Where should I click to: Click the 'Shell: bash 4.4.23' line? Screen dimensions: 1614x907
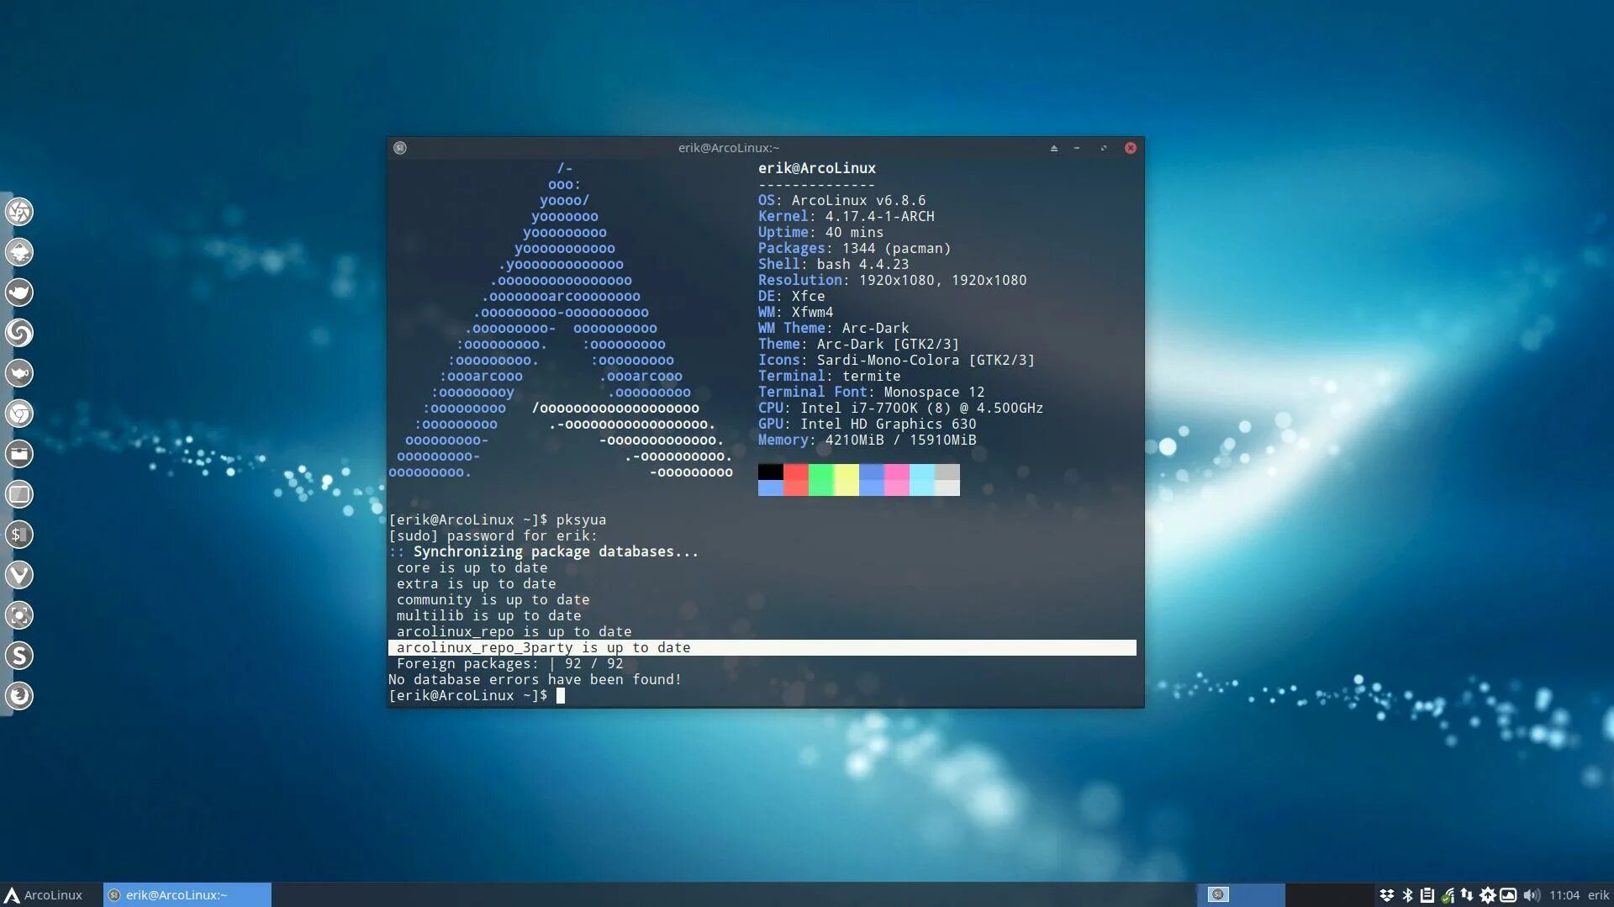[x=833, y=265]
